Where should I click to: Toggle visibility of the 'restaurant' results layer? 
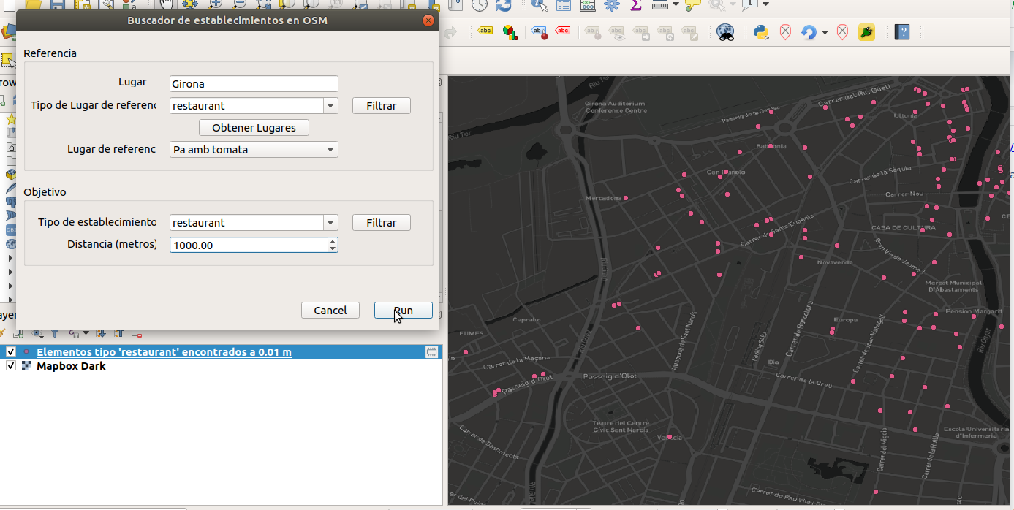point(11,352)
